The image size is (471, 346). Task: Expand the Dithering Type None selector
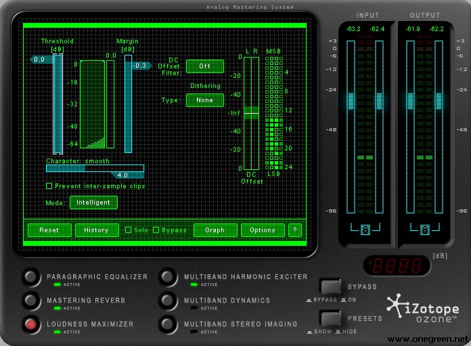click(x=204, y=100)
